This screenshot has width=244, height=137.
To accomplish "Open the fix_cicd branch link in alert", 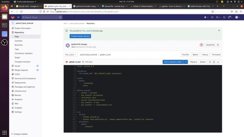I will tap(86, 31).
